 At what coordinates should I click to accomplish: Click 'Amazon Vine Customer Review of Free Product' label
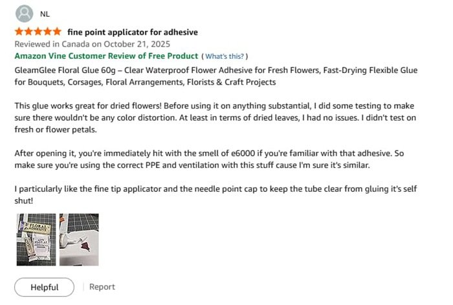106,56
